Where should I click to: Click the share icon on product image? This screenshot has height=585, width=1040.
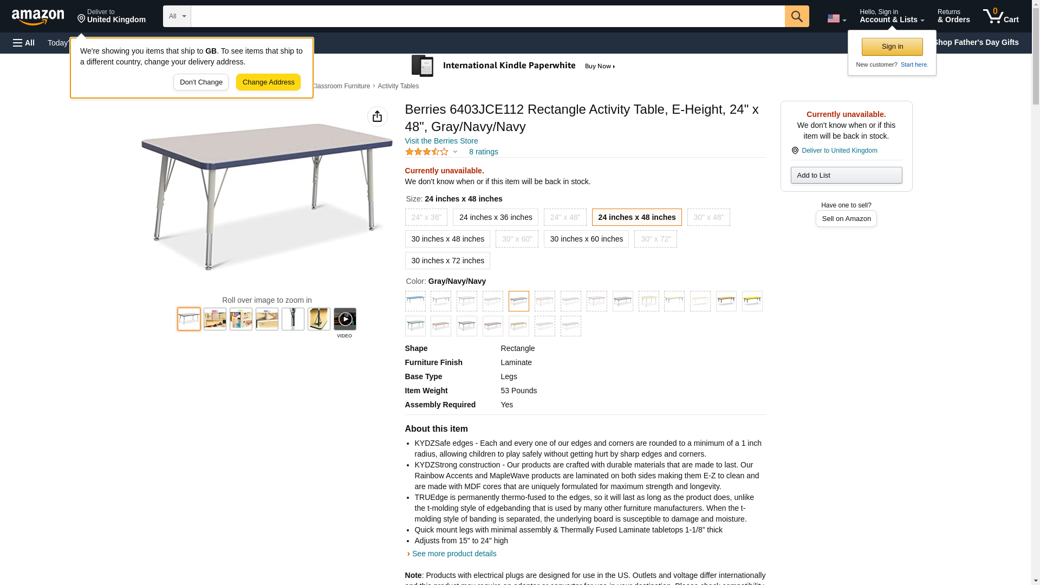click(378, 116)
